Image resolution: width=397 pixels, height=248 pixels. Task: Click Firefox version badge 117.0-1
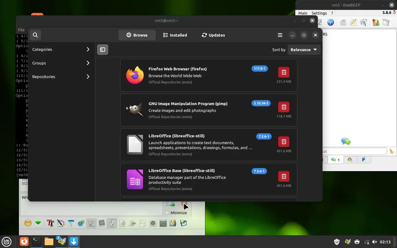(260, 69)
